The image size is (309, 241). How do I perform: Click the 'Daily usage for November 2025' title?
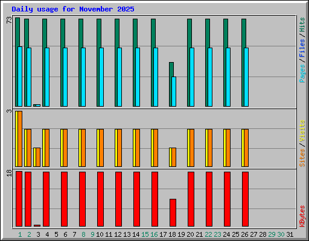(73, 9)
